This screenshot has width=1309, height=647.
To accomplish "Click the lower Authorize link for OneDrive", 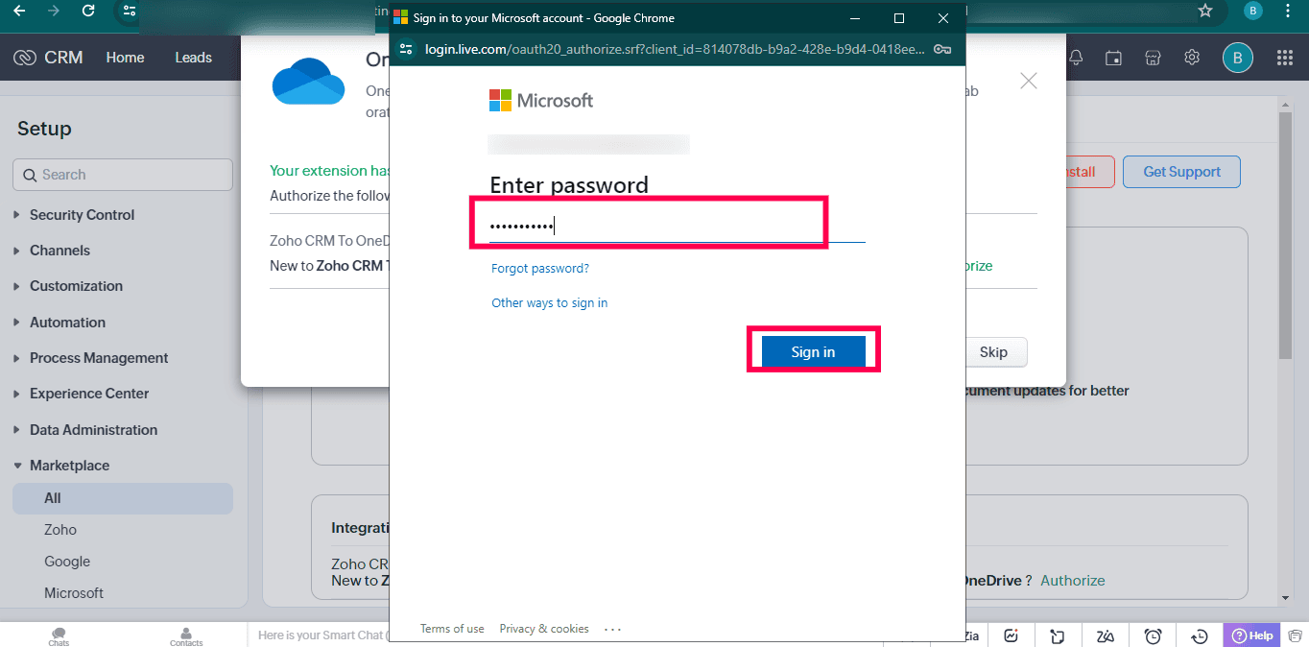I will click(1073, 581).
